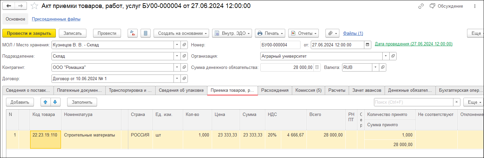The image size is (484, 158).
Task: Move table row up with arrow
Action: tap(46, 102)
